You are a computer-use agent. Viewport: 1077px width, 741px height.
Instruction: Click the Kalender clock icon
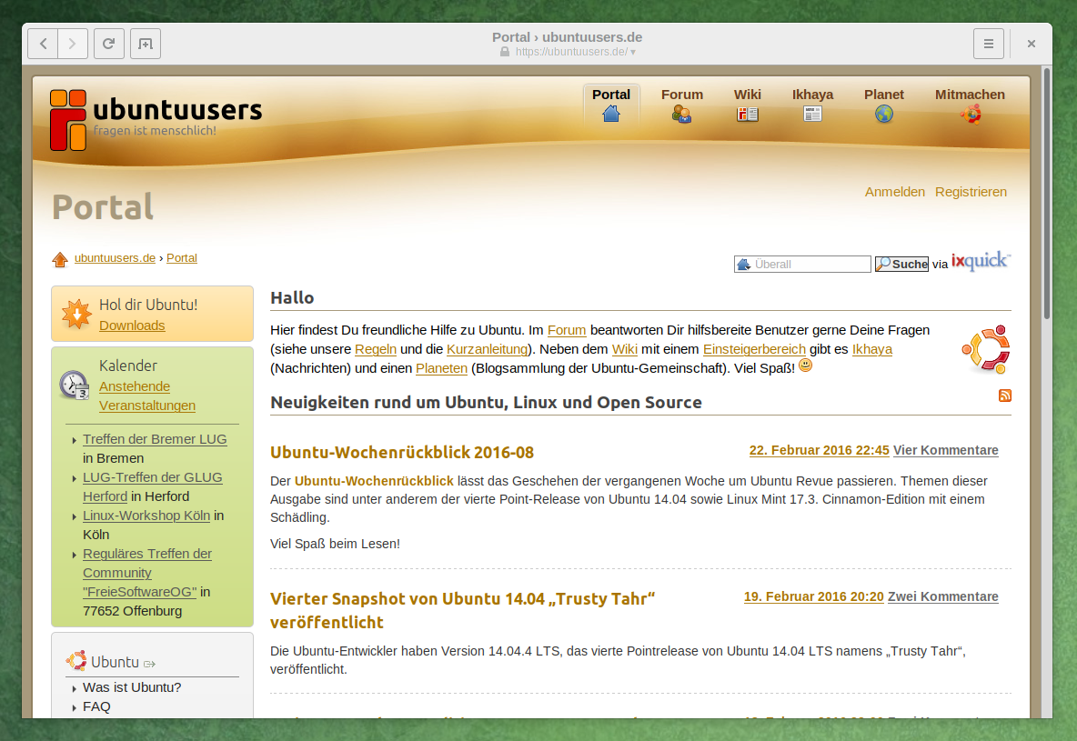coord(74,385)
